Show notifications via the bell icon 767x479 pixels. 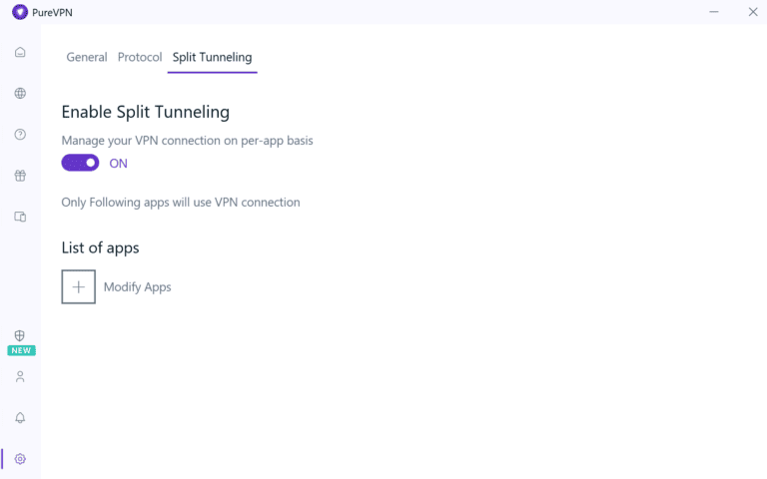point(20,418)
